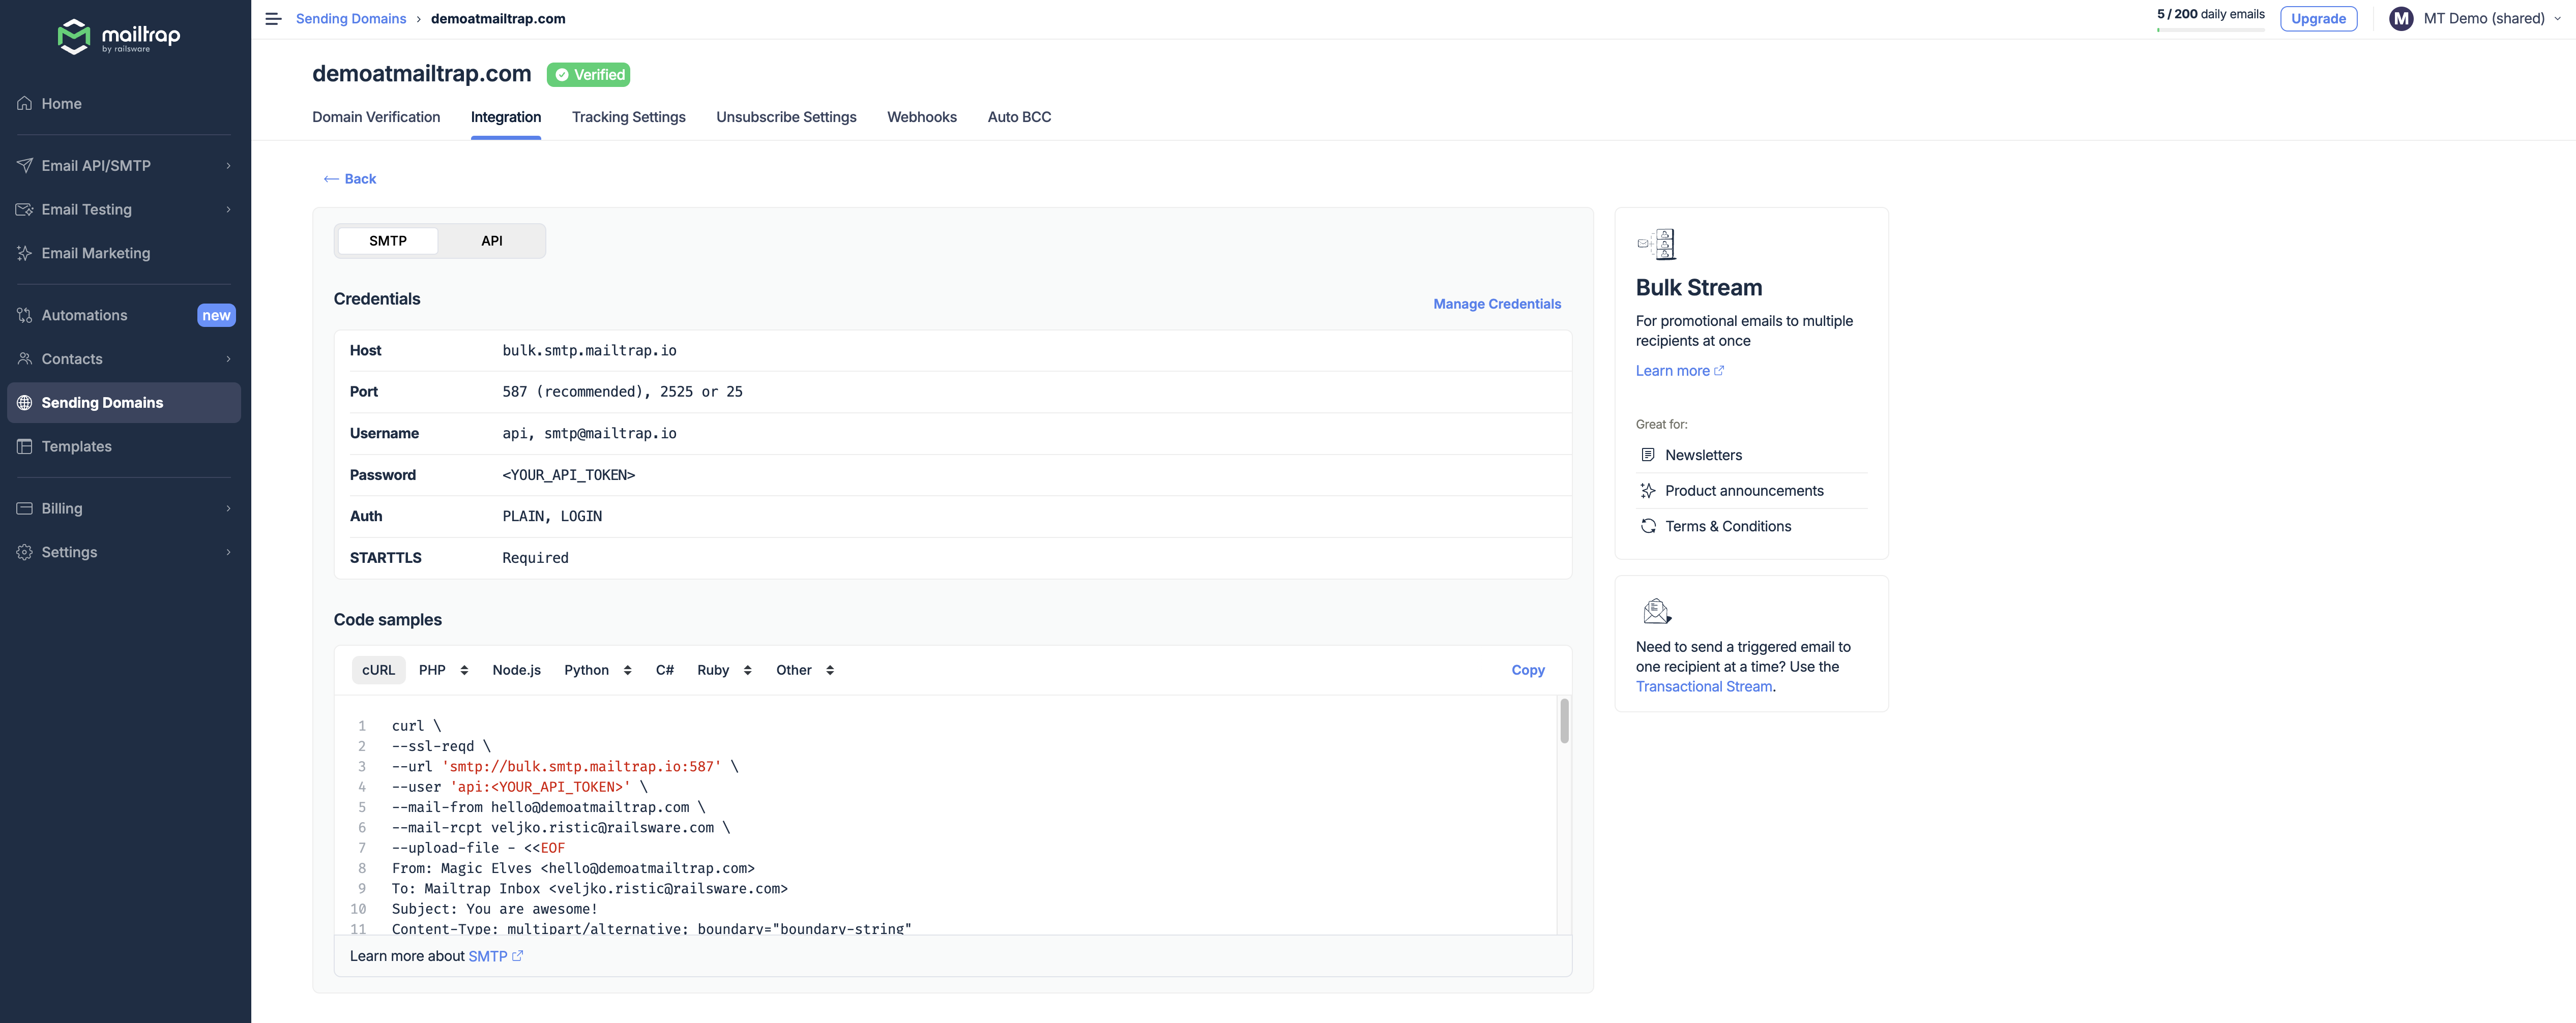Select the Email API/SMTP sidebar icon
The image size is (2576, 1023).
[25, 165]
